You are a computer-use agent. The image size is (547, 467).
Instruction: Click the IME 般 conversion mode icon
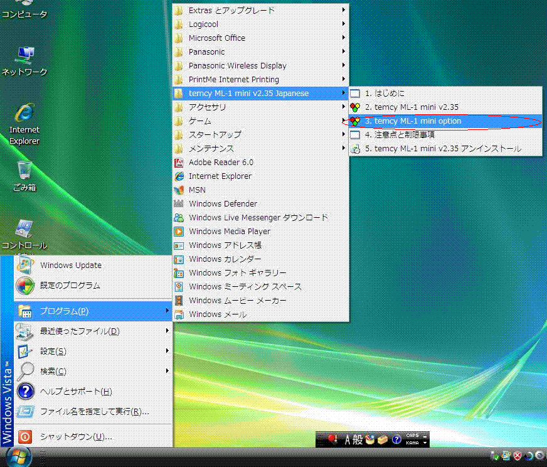[358, 439]
